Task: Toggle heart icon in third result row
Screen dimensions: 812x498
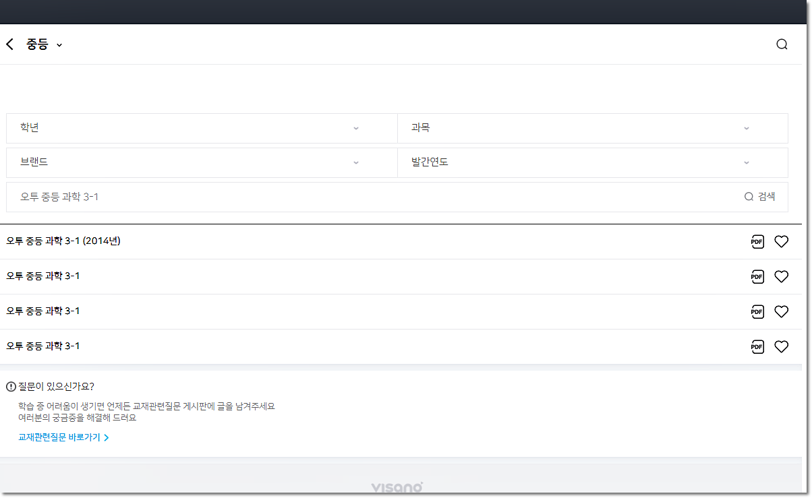Action: 781,311
